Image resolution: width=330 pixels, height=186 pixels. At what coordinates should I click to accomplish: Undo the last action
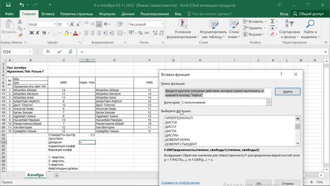[22, 5]
